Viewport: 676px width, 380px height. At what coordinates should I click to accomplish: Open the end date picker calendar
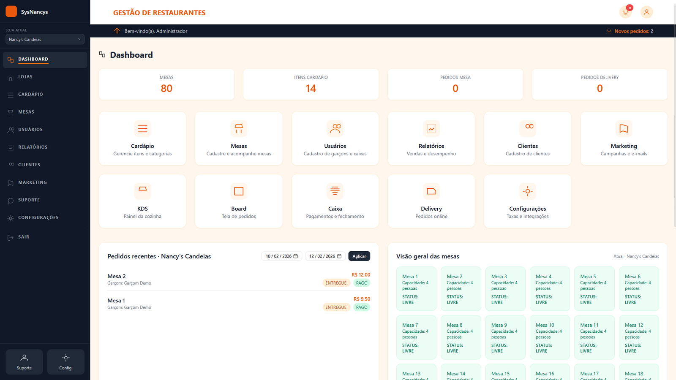[338, 256]
